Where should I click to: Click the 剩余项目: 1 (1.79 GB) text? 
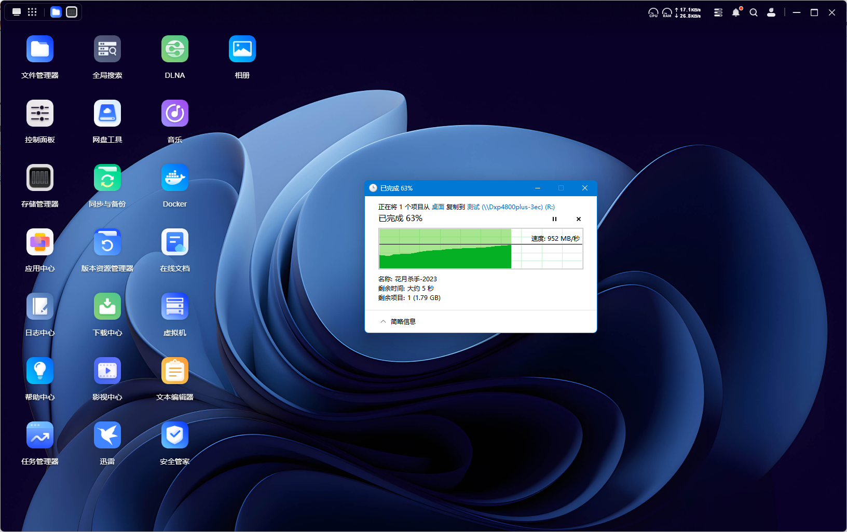coord(409,298)
